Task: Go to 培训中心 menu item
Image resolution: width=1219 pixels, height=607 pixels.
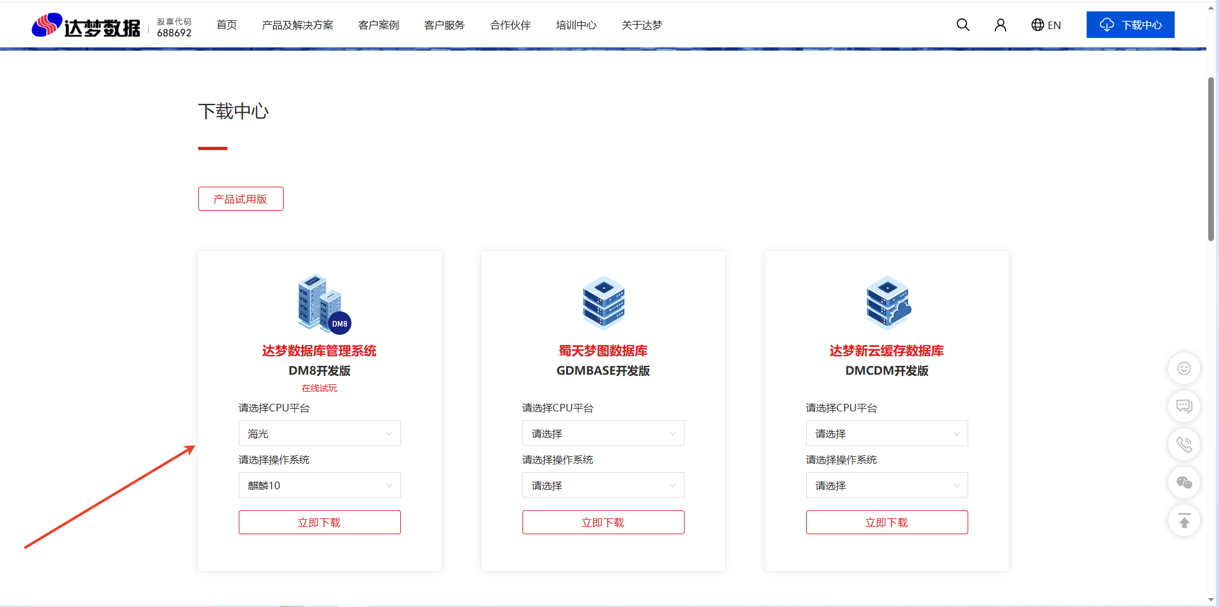Action: (576, 25)
